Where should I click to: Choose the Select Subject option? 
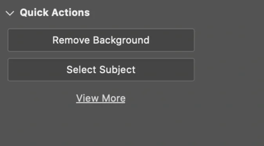tap(101, 69)
